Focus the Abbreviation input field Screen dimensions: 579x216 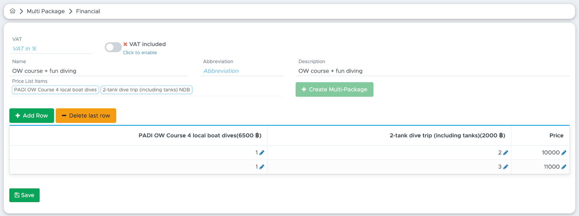click(242, 71)
